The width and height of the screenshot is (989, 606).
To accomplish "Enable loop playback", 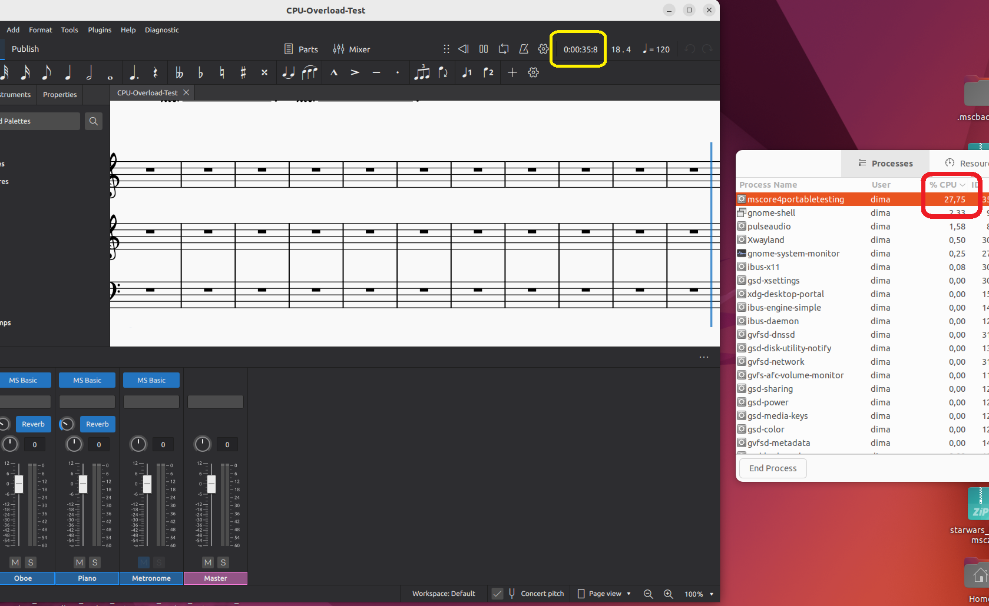I will [504, 49].
